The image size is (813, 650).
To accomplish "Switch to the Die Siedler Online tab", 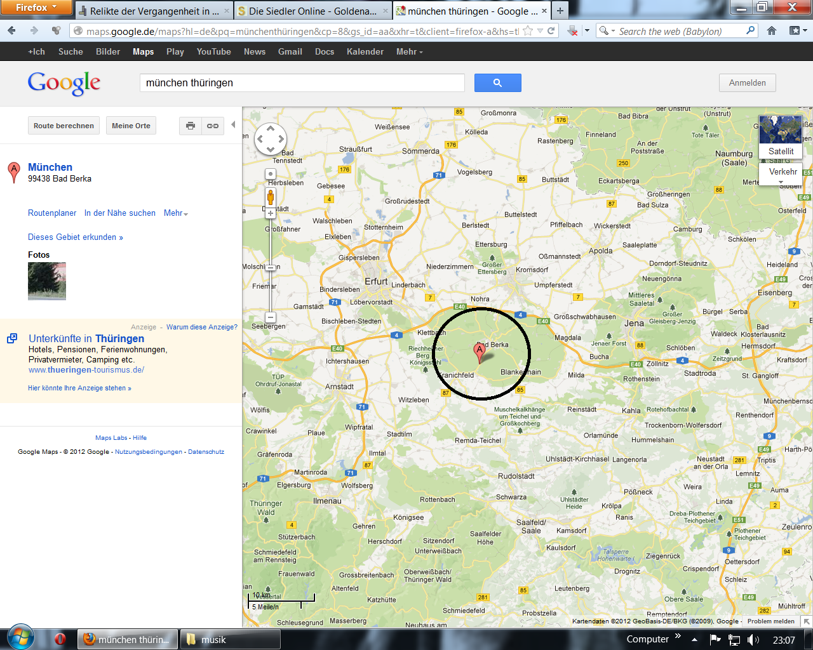I will click(x=312, y=11).
